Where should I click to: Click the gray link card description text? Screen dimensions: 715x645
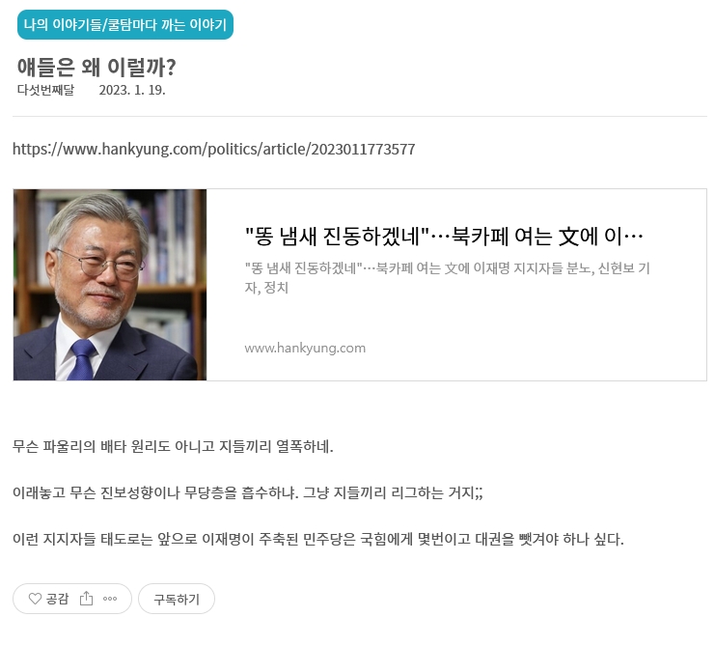tap(448, 278)
